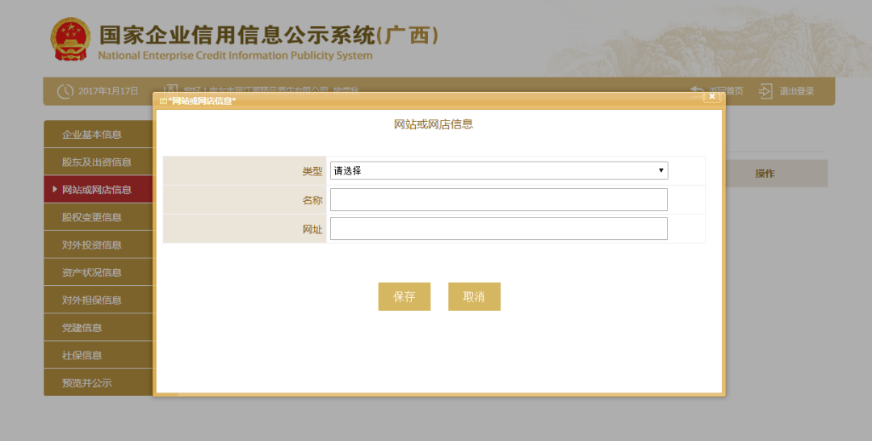
Task: Open the 类型 dropdown showing 请选择
Action: click(x=499, y=170)
